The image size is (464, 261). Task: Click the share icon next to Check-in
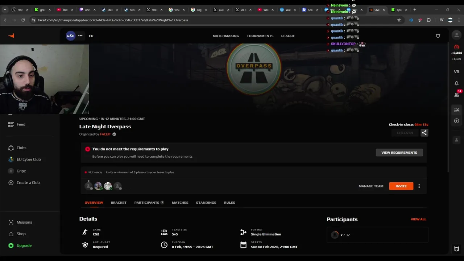pyautogui.click(x=424, y=133)
